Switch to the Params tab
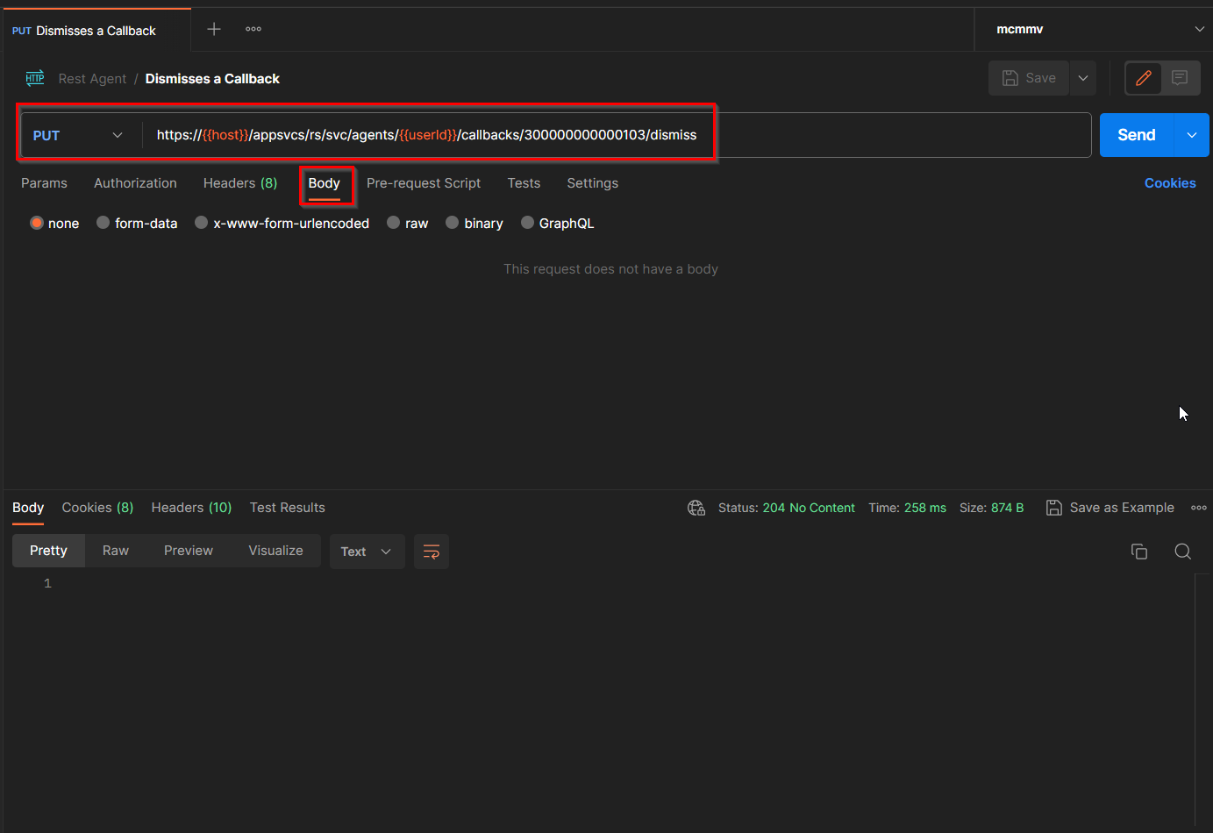Viewport: 1213px width, 833px height. 44,183
